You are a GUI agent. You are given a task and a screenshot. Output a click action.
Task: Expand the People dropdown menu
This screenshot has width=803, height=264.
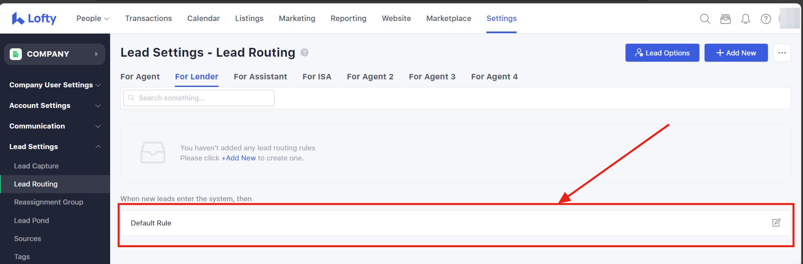coord(92,18)
